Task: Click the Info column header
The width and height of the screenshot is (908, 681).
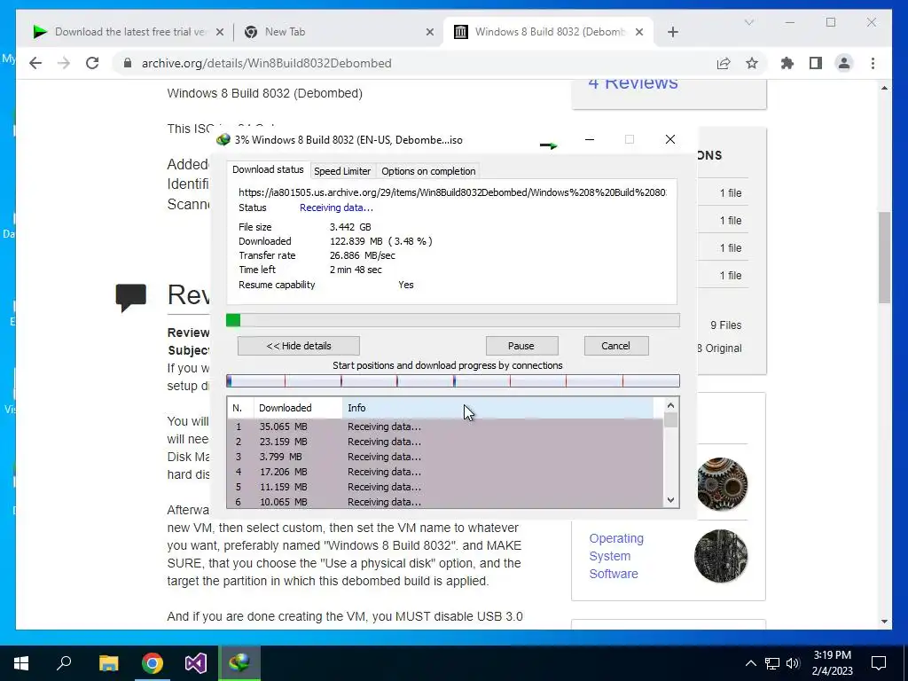Action: pyautogui.click(x=498, y=408)
